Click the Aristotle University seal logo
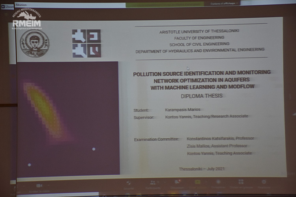The image size is (296, 197). pyautogui.click(x=35, y=43)
